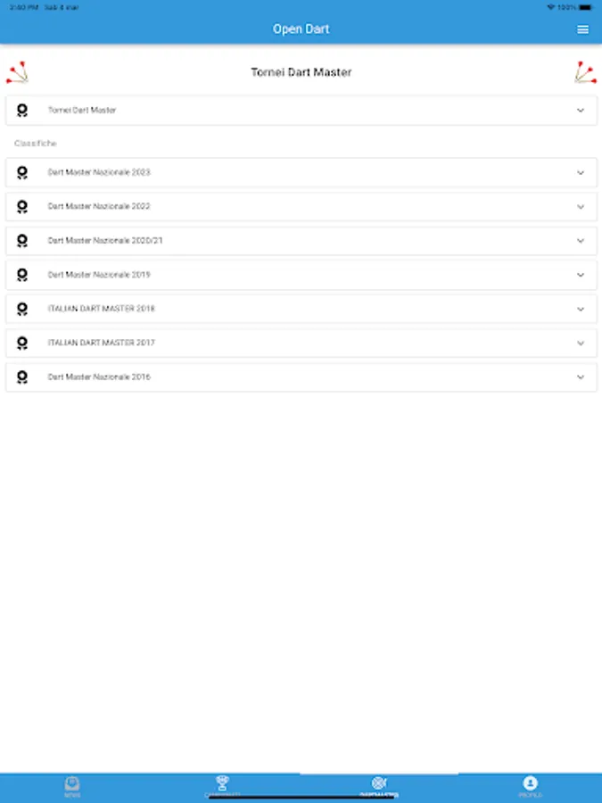
Task: Click the ribbon icon for Dart Master Nazionale 2016
Action: 22,377
